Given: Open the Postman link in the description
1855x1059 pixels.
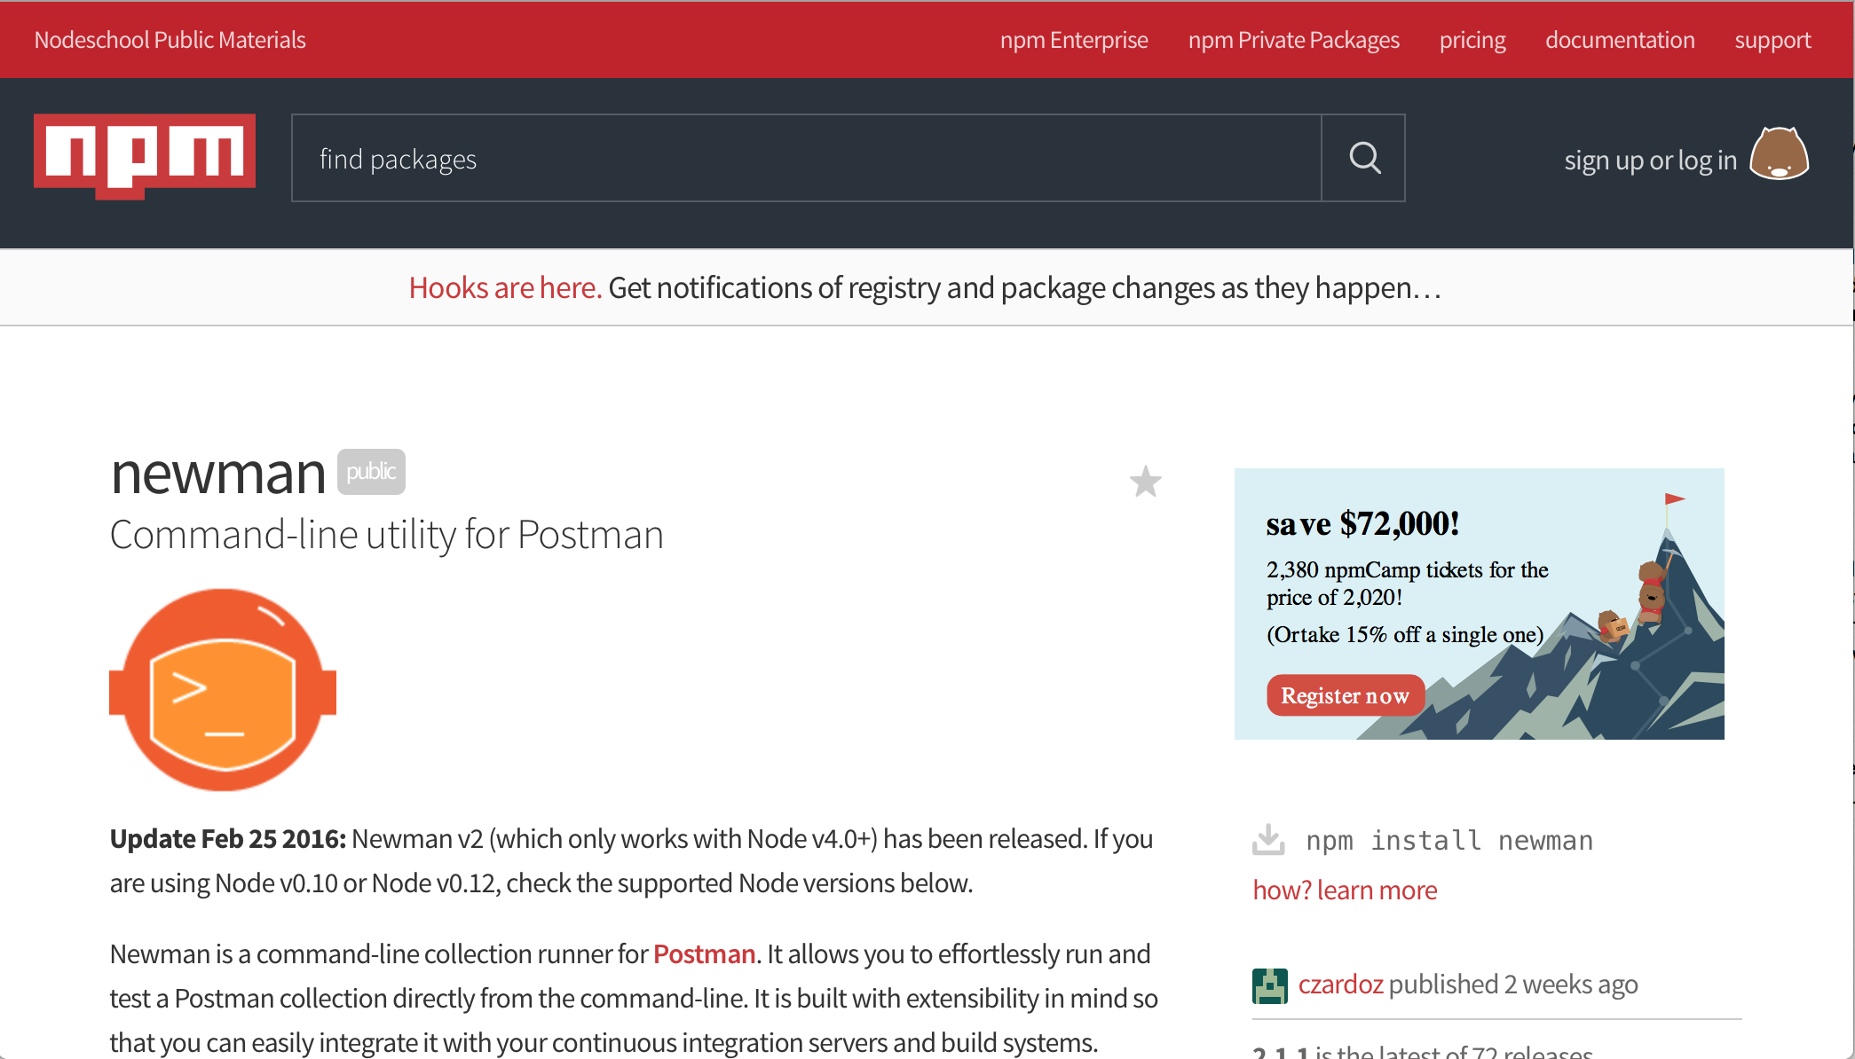Looking at the screenshot, I should (x=703, y=953).
